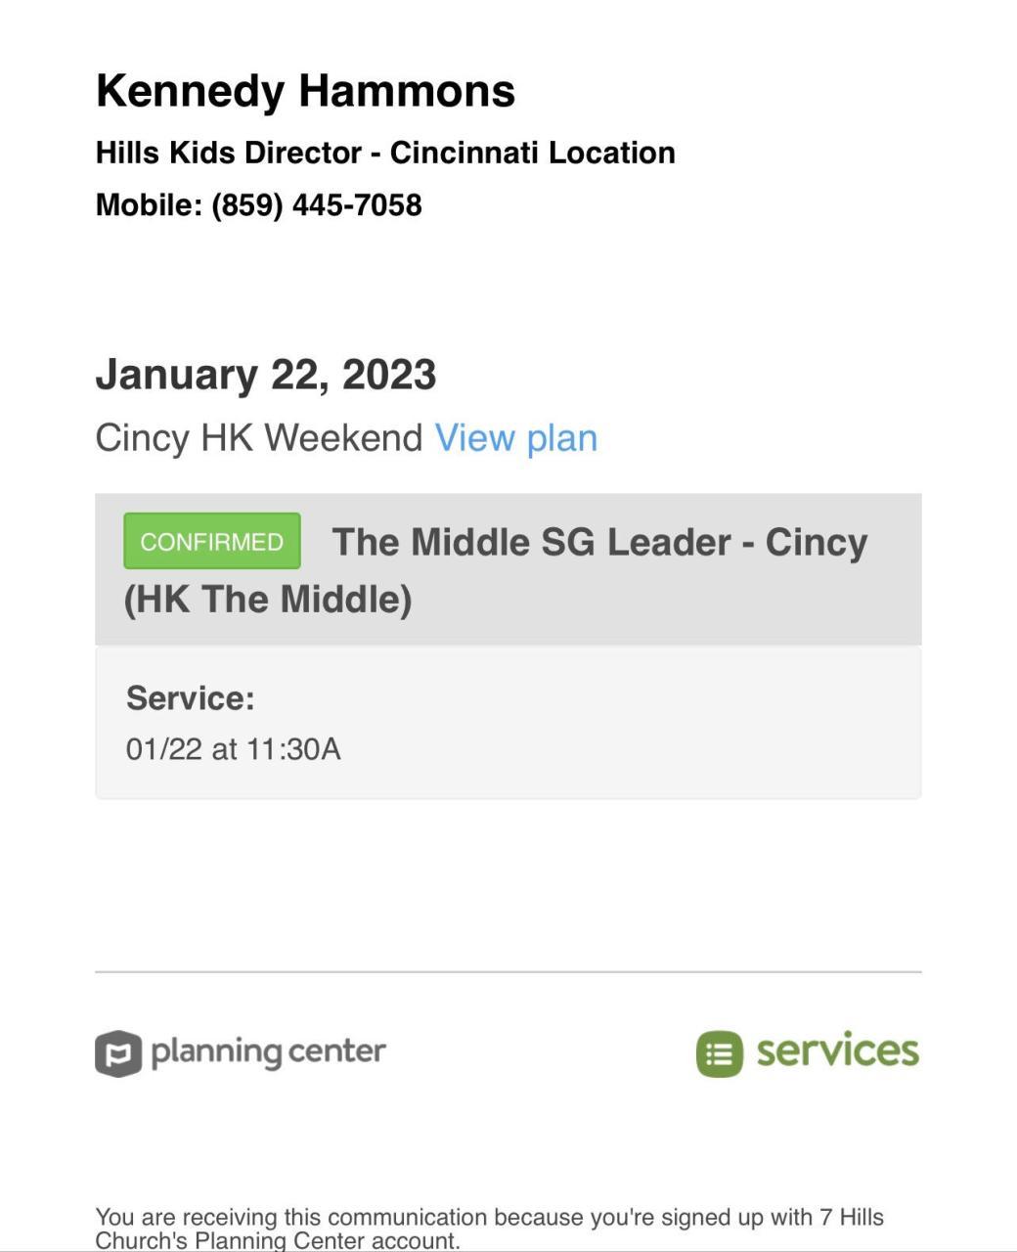
Task: Click the green CONFIRMED status badge
Action: tap(212, 541)
